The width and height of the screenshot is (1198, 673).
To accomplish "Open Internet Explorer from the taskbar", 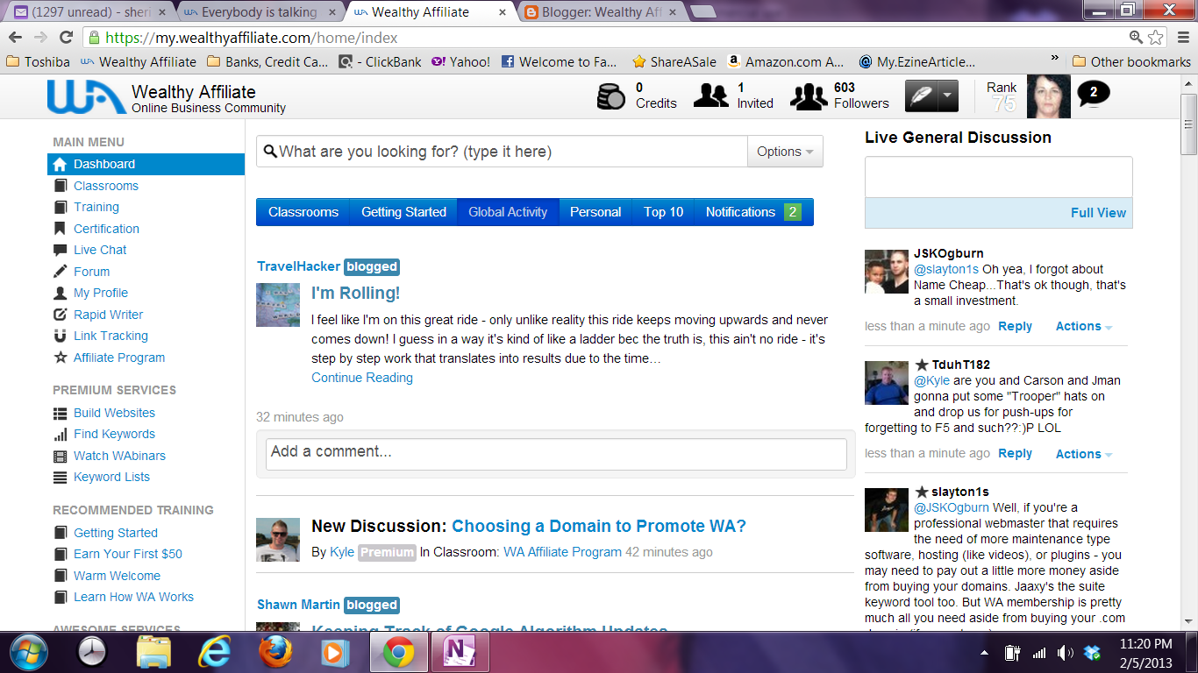I will pos(213,652).
